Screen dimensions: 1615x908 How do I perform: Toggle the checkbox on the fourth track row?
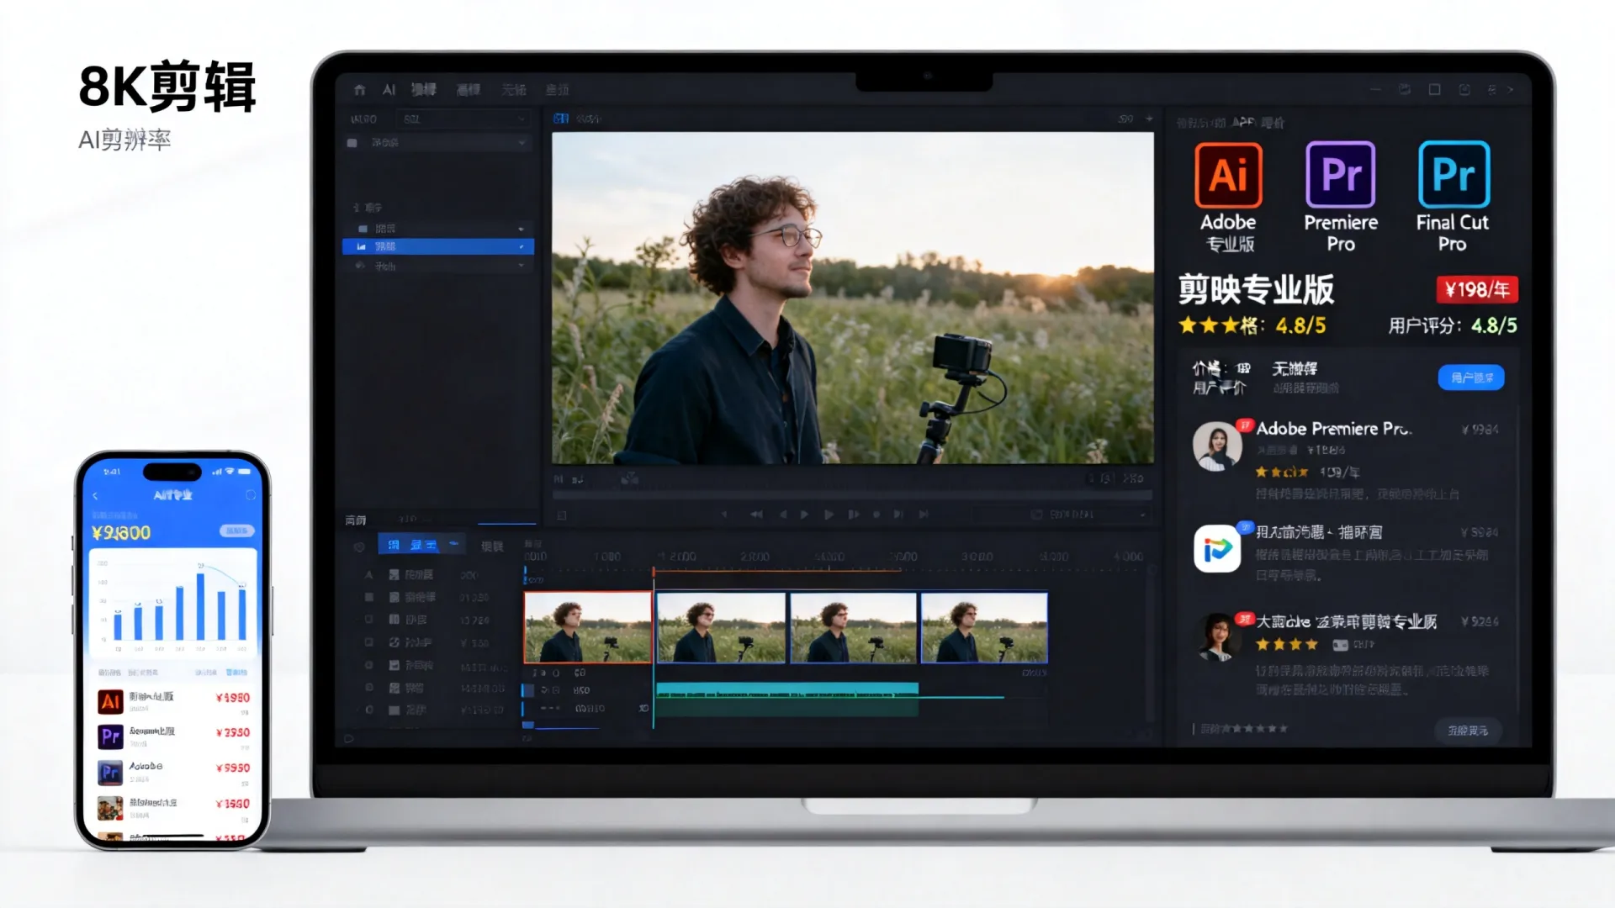(x=368, y=642)
